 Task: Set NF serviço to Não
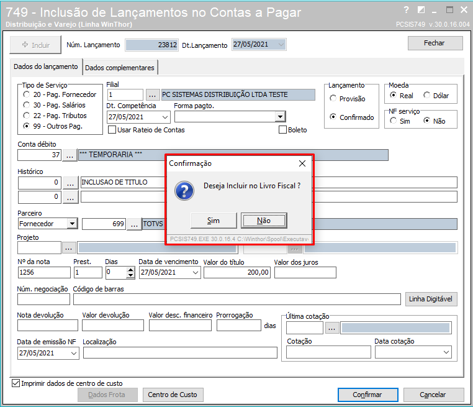[x=426, y=121]
